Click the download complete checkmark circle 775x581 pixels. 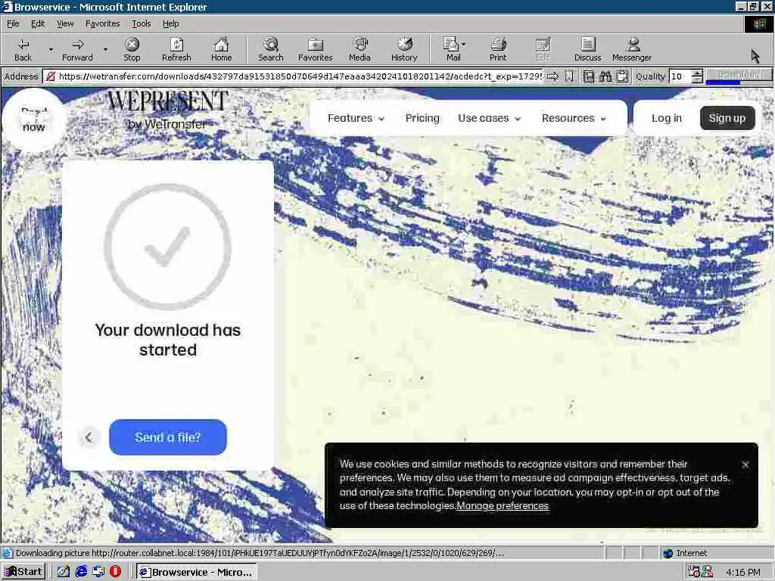167,246
